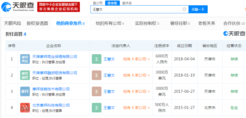
Task: Expand 他有 4 家公司 in row 4
Action: click(136, 108)
